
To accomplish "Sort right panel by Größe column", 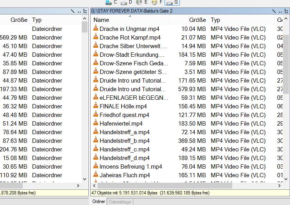I will point(189,20).
